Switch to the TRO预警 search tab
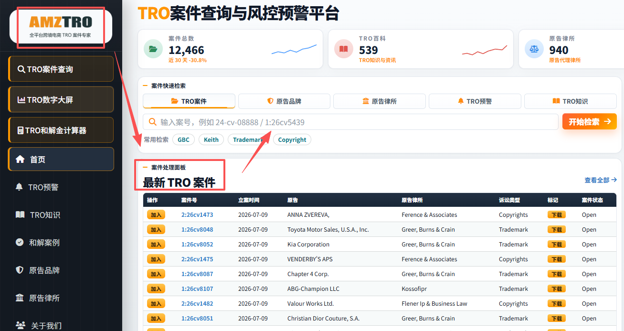 475,101
